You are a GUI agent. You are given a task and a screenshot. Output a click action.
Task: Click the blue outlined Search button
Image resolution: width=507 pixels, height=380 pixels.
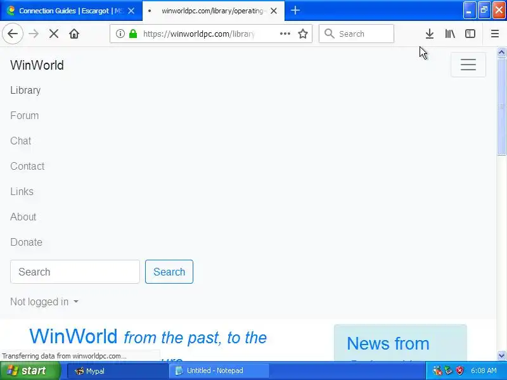coord(169,272)
